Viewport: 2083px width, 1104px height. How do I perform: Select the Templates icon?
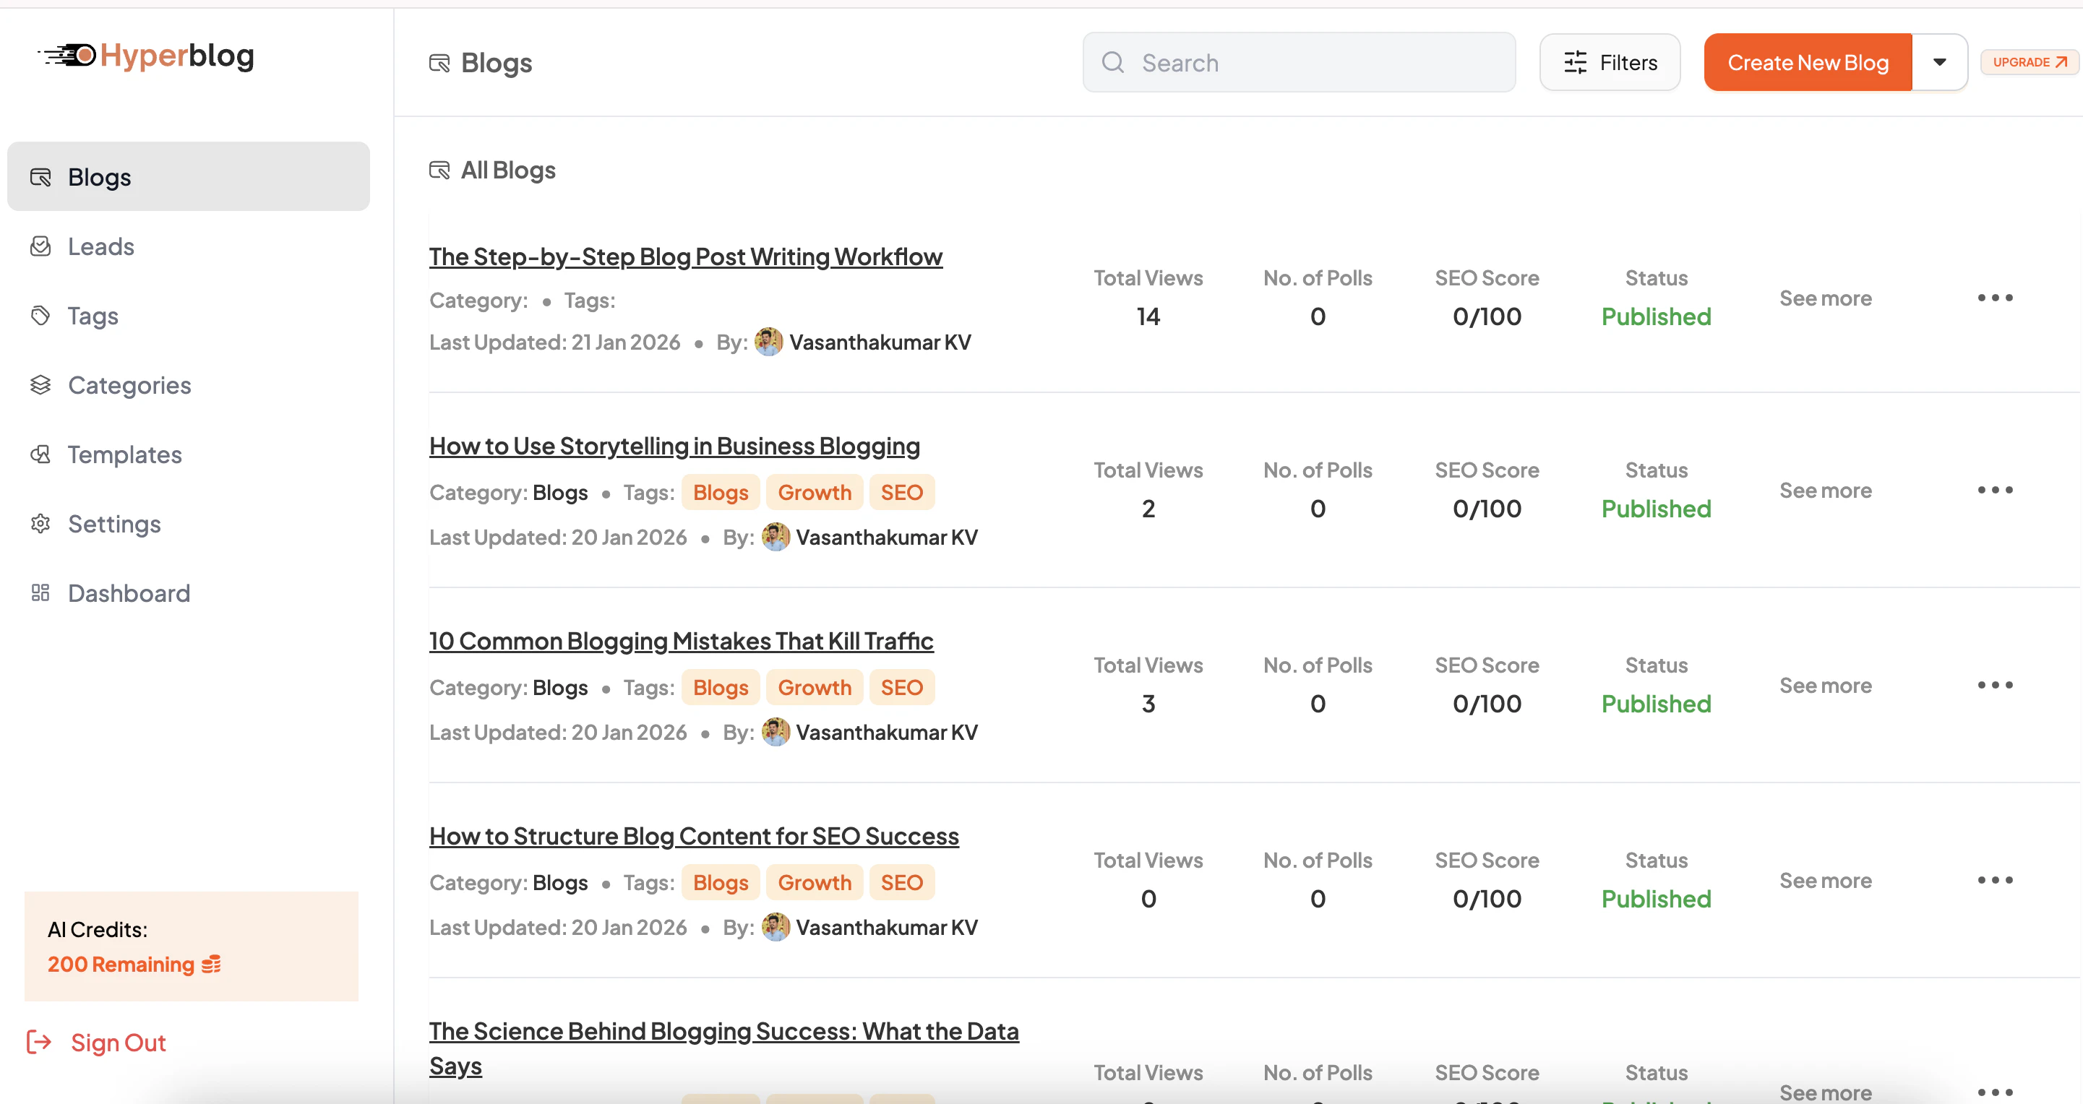point(40,454)
